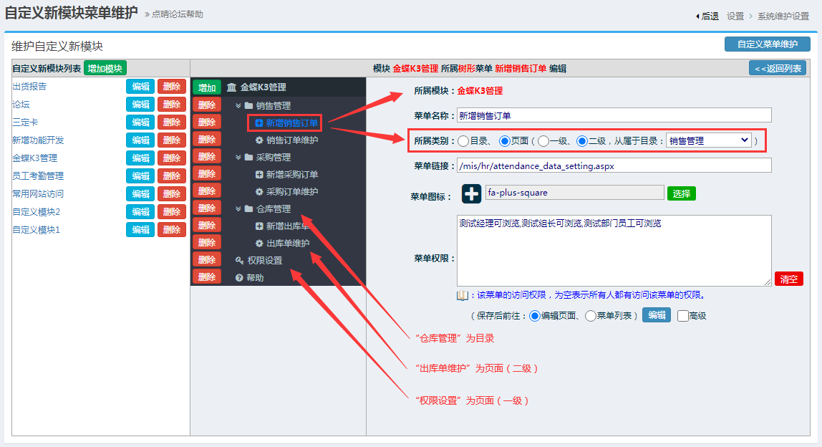822x447 pixels.
Task: Click plus-square icon of 新增销售订单
Action: [259, 122]
